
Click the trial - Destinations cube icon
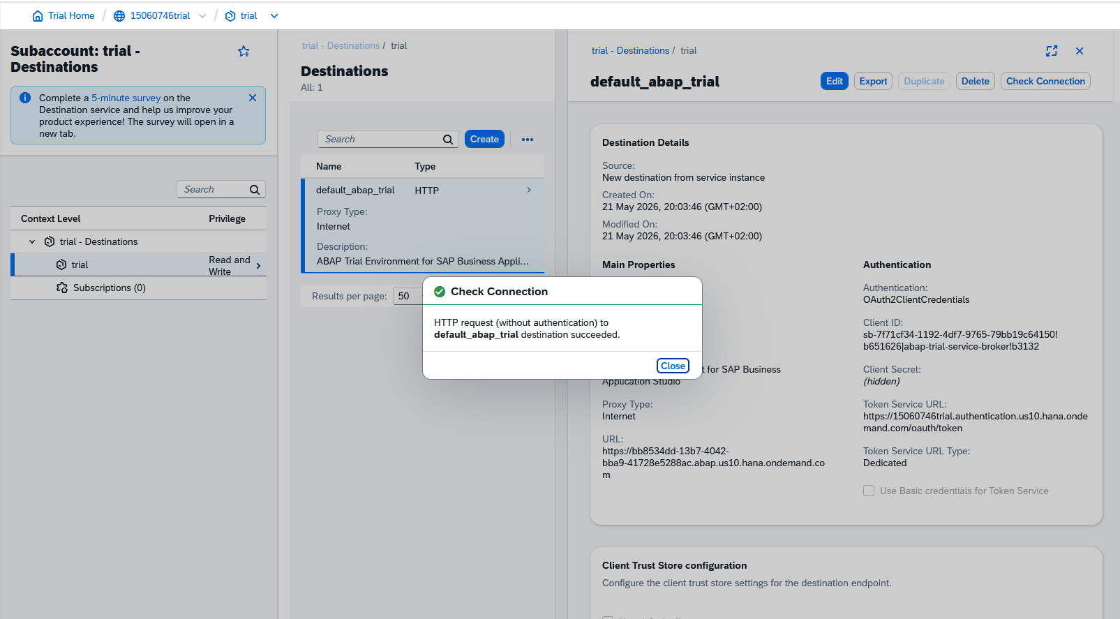click(x=50, y=241)
